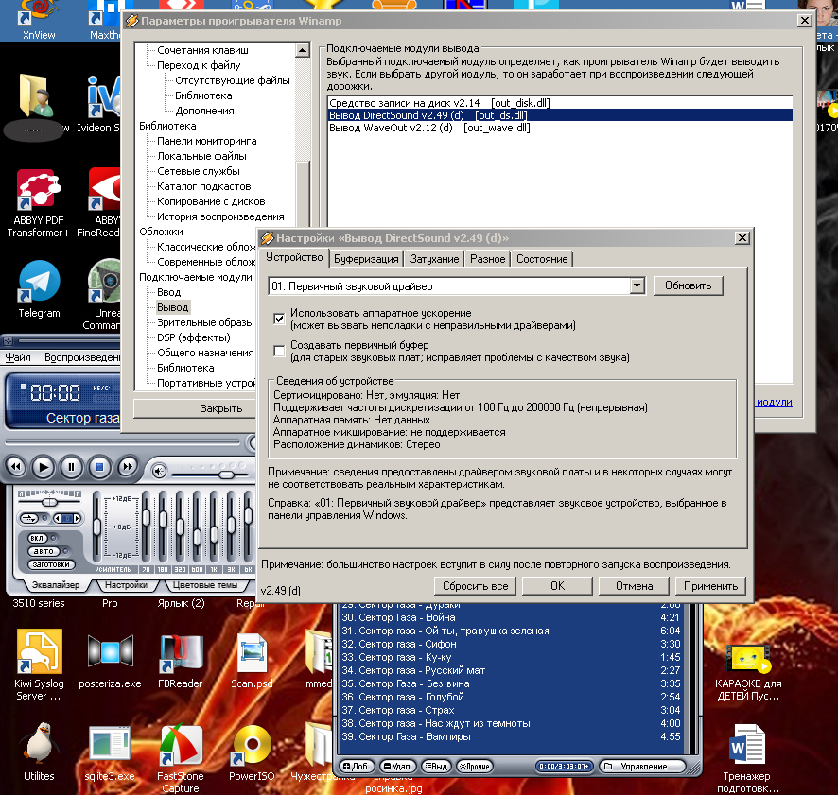The width and height of the screenshot is (838, 795).
Task: Open playlist 'Прочие' menu button
Action: (475, 766)
